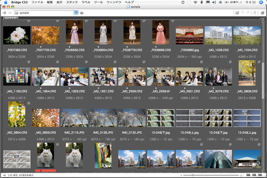The height and width of the screenshot is (178, 267).
Task: Select the bare trees thumbnail IMG_3128.JPG
Action: (x=103, y=117)
